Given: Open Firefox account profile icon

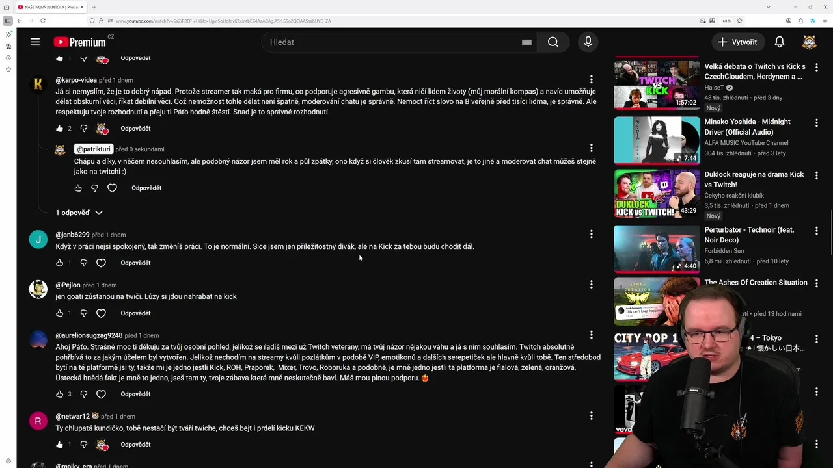Looking at the screenshot, I should (789, 21).
